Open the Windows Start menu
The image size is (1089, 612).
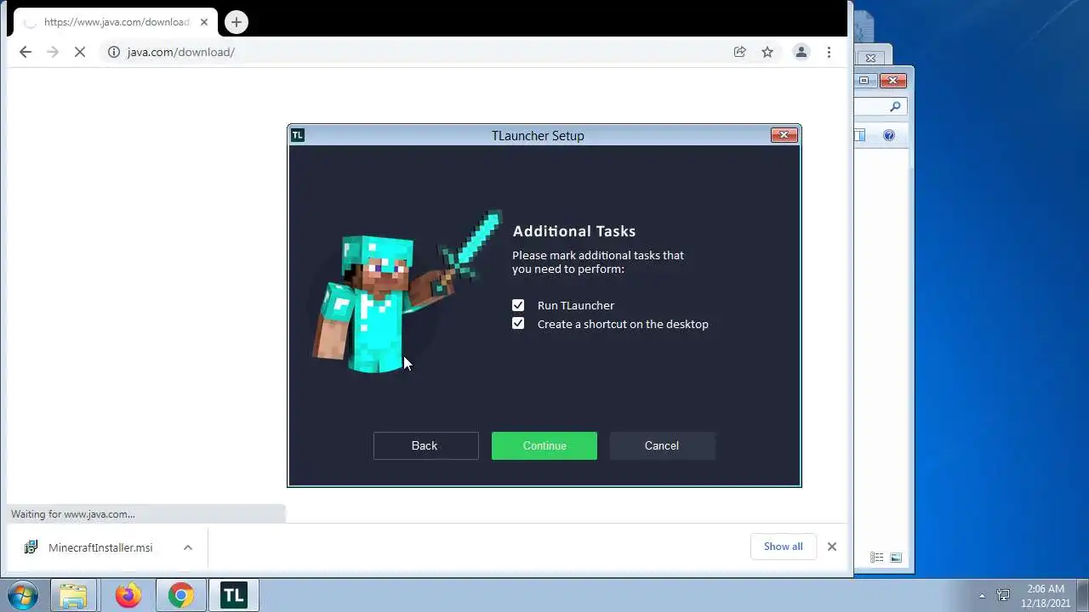click(x=24, y=595)
